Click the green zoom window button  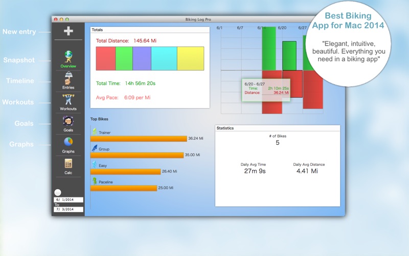click(67, 19)
